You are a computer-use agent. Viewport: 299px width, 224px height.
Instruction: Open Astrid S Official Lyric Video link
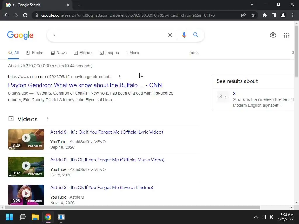point(107,132)
